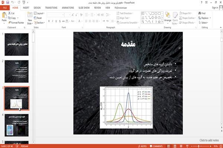Toggle Underline formatting
223x148 pixels.
tap(56, 21)
